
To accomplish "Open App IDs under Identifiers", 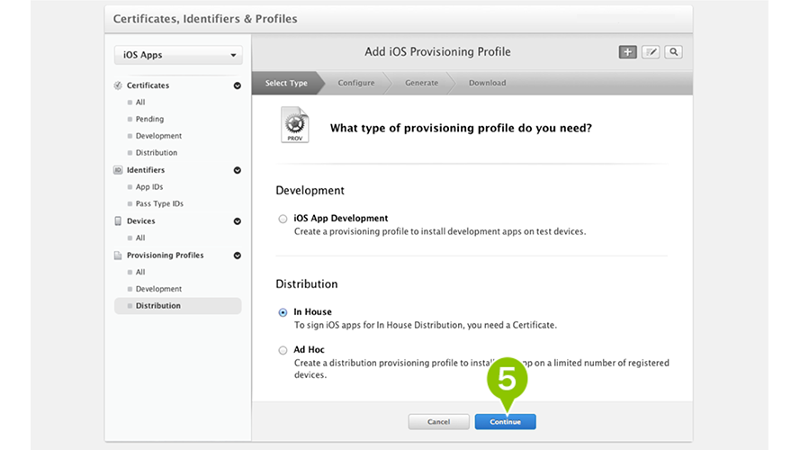I will 149,186.
